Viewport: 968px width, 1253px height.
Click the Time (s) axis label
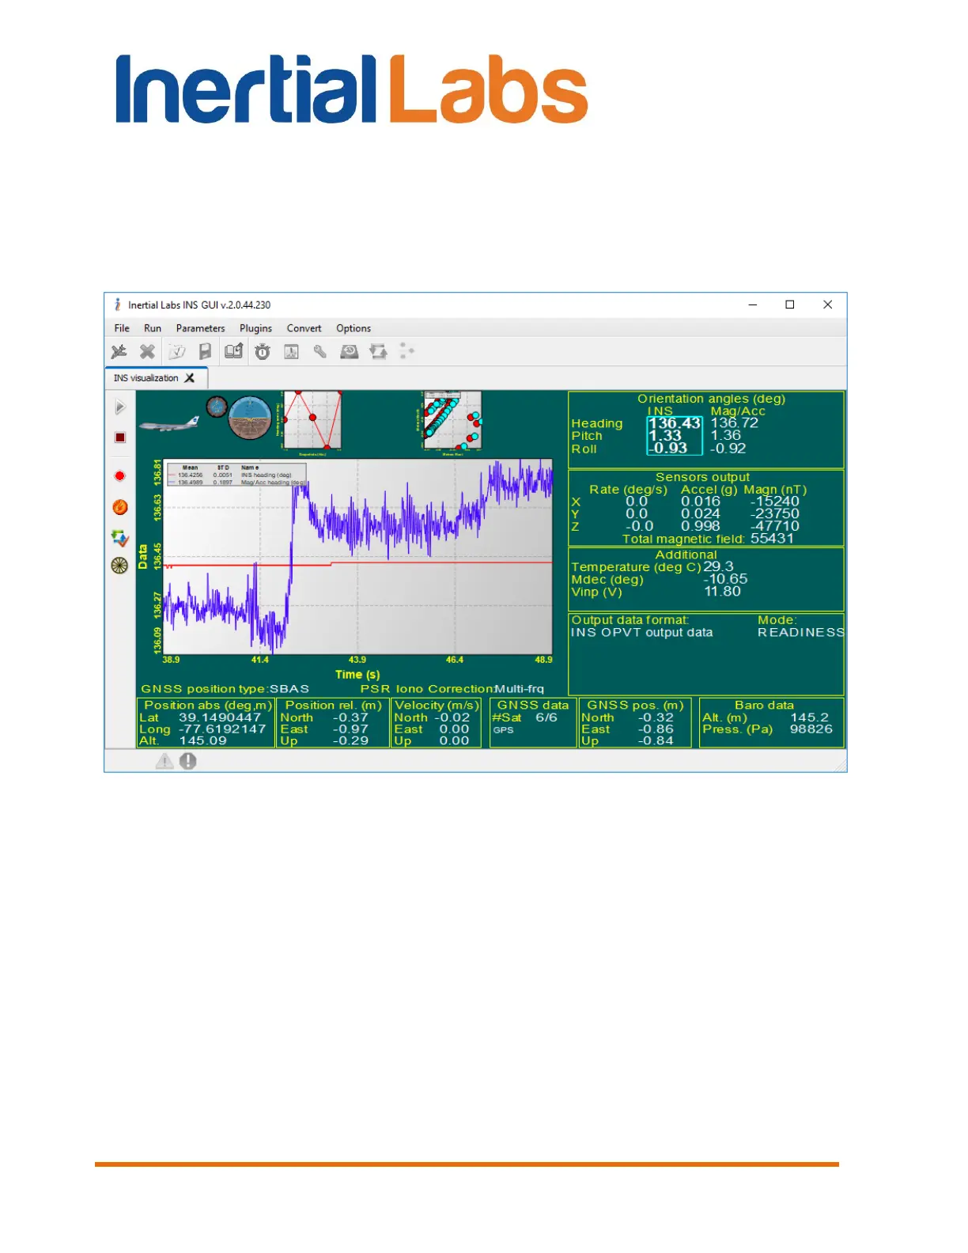357,675
